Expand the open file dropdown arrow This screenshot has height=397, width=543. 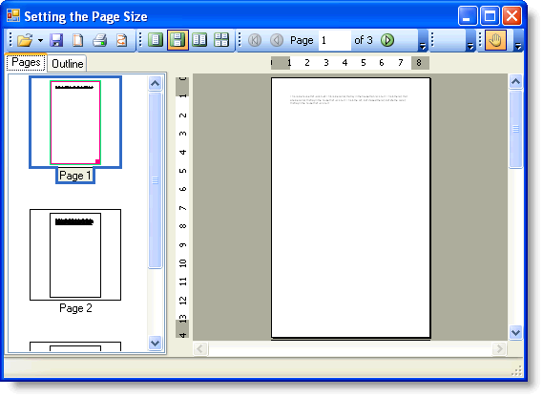(x=40, y=40)
